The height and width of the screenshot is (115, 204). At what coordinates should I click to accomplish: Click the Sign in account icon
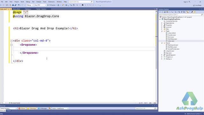(189, 2)
